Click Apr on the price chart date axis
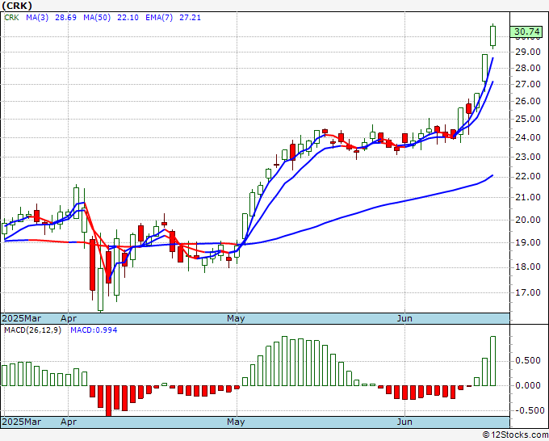 coord(69,318)
